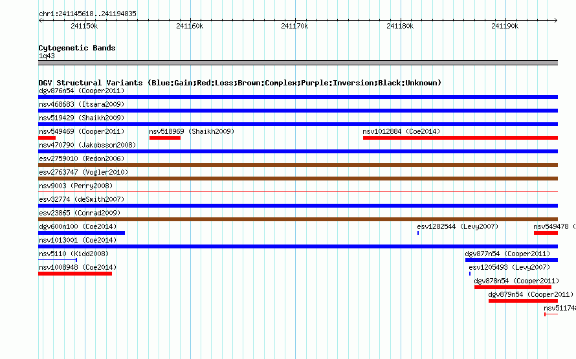Click the Cytogenetic Bands track title
This screenshot has height=359, width=576.
point(77,48)
